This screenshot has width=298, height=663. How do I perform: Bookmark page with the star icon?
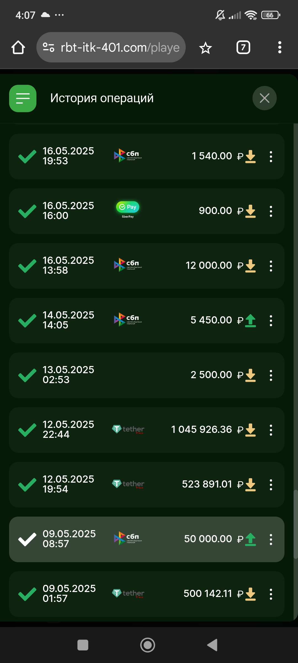206,48
